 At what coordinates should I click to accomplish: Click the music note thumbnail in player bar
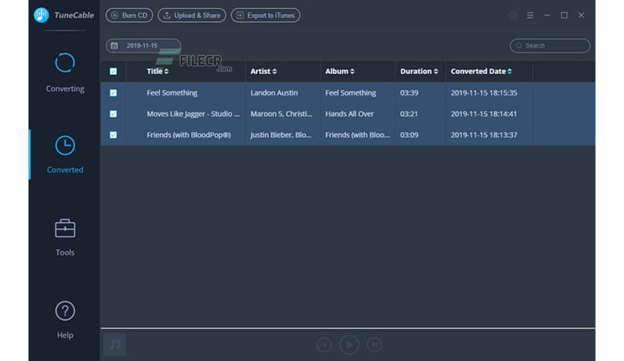click(115, 345)
